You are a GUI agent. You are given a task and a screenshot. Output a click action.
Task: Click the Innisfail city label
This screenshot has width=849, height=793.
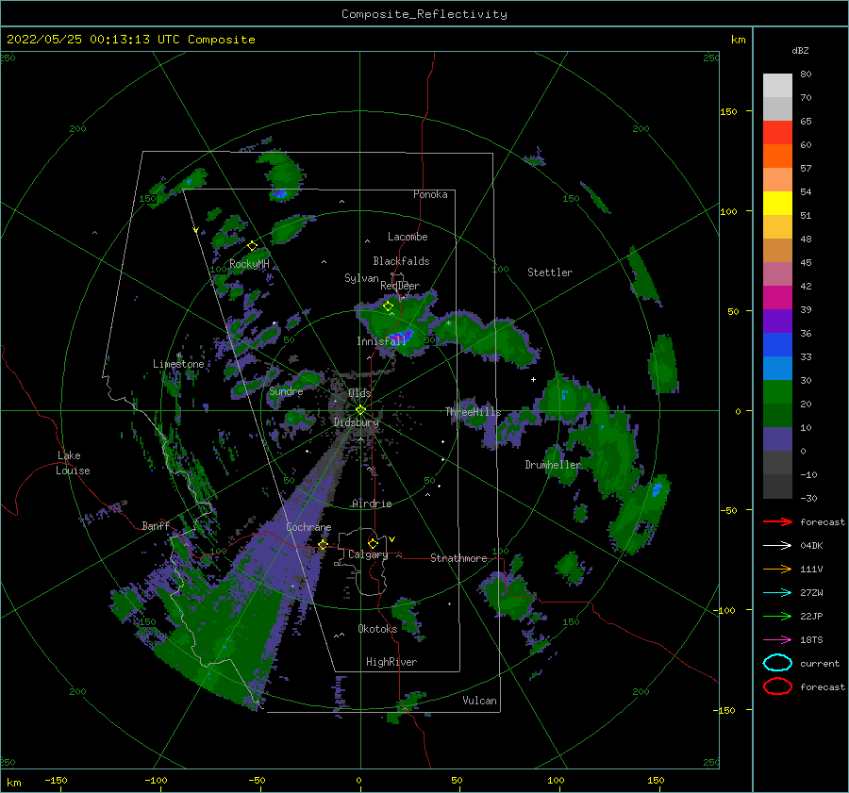click(x=381, y=341)
